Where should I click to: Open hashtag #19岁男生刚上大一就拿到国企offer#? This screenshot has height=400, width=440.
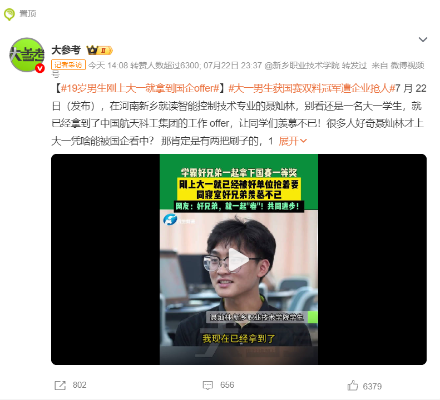pyautogui.click(x=140, y=88)
